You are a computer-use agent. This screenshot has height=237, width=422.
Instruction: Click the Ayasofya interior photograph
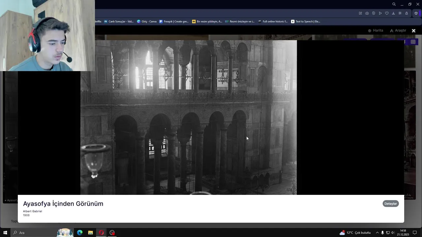pyautogui.click(x=189, y=118)
